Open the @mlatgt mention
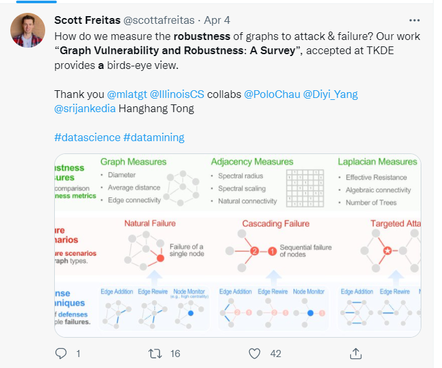Viewport: 442px width, 368px height. coord(127,94)
